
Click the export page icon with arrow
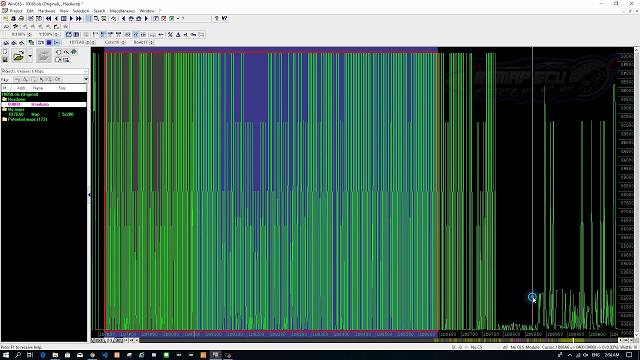point(58,59)
